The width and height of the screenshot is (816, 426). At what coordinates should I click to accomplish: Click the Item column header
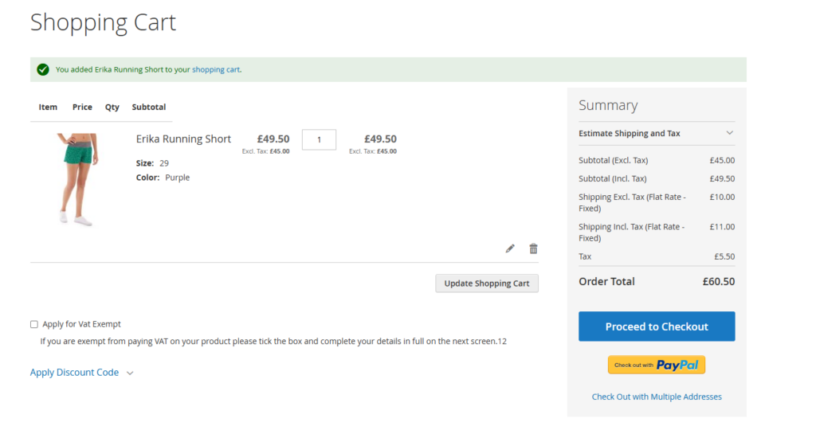tap(48, 107)
